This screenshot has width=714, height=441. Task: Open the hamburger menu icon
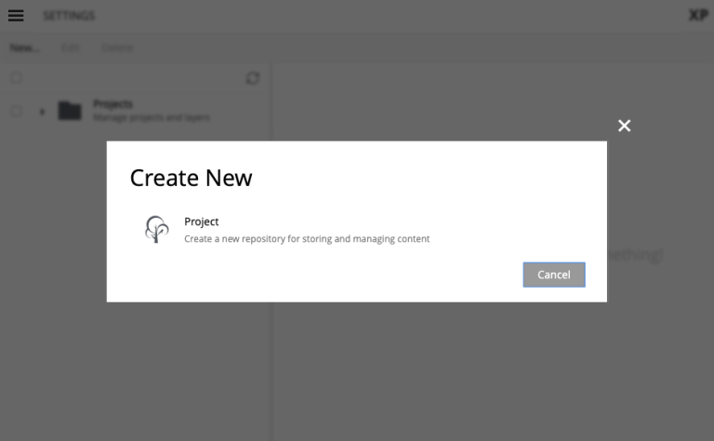(16, 16)
